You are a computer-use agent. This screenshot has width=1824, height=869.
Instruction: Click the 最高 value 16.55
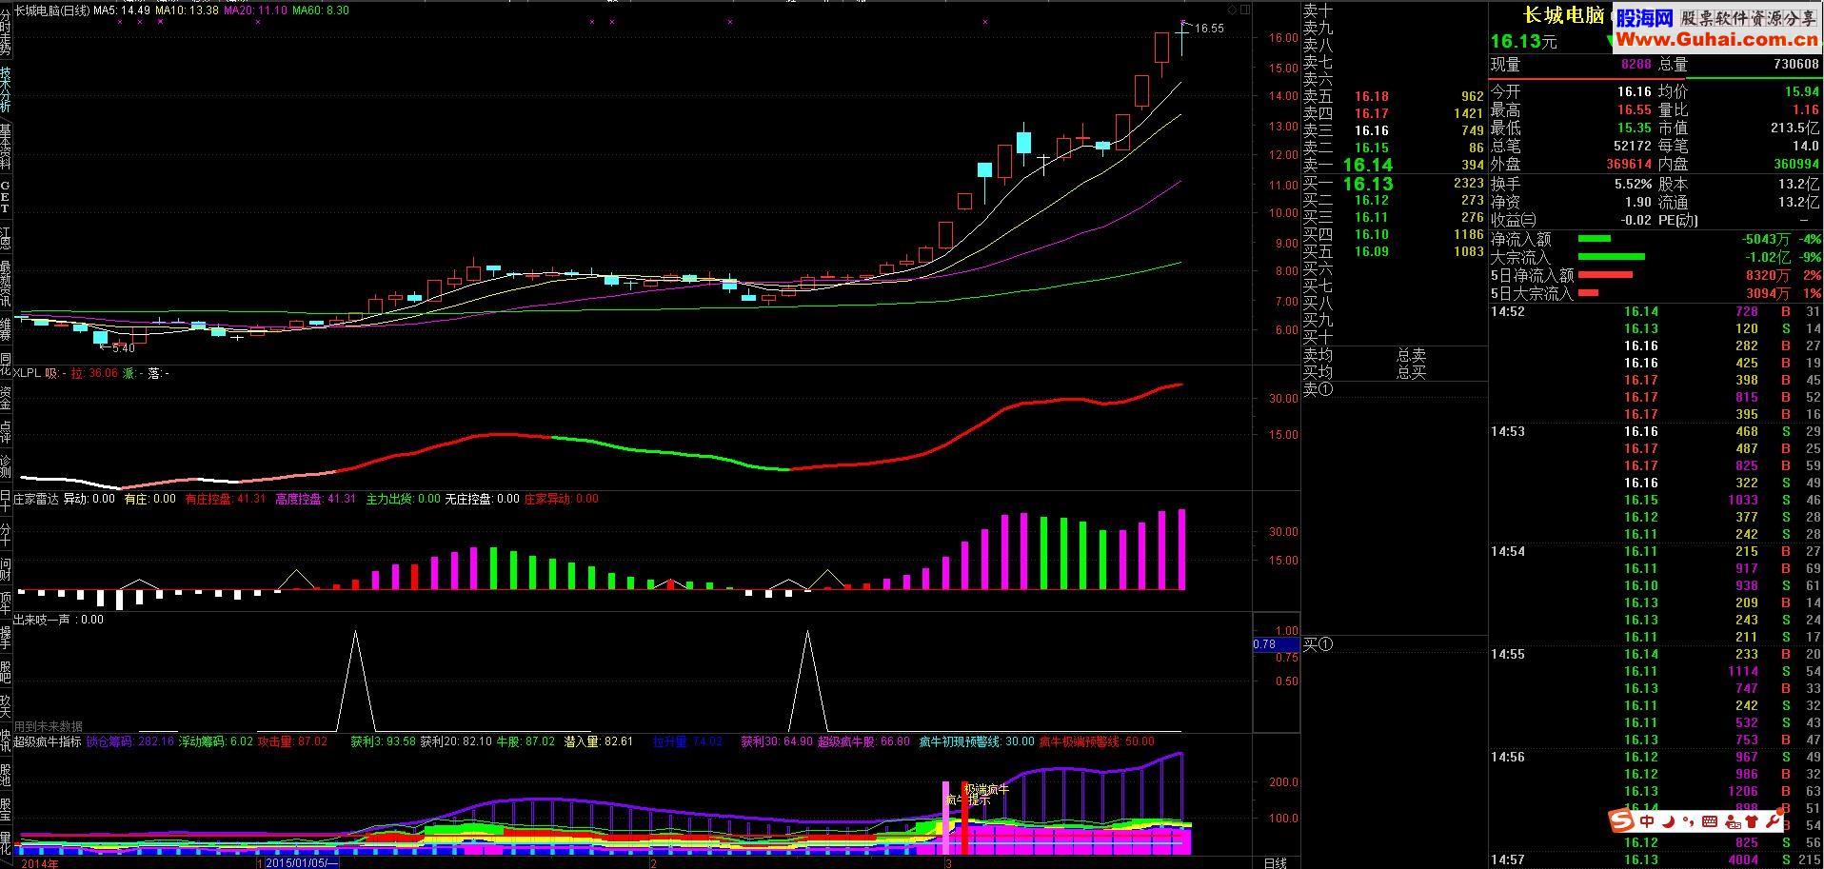tap(1634, 110)
